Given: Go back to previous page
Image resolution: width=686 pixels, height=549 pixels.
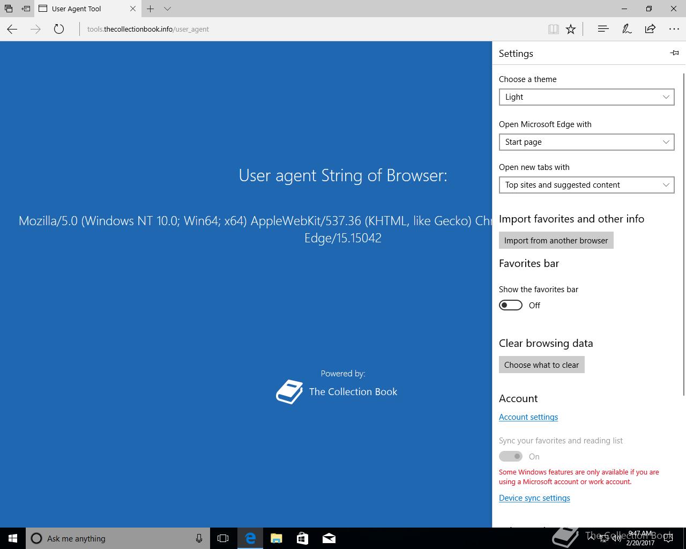Looking at the screenshot, I should (x=12, y=29).
